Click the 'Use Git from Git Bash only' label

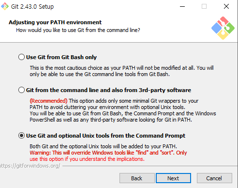61,57
